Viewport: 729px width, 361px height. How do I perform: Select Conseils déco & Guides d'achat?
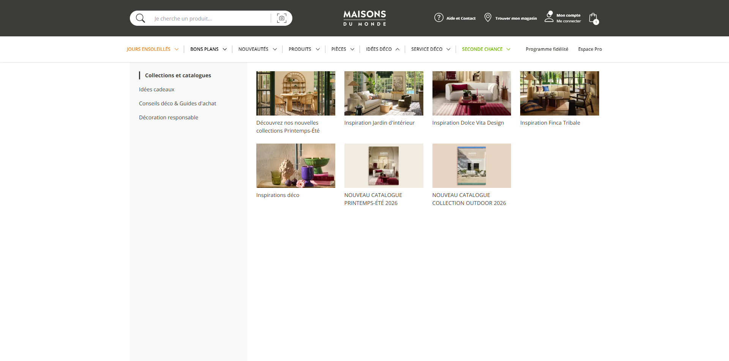[x=177, y=103]
